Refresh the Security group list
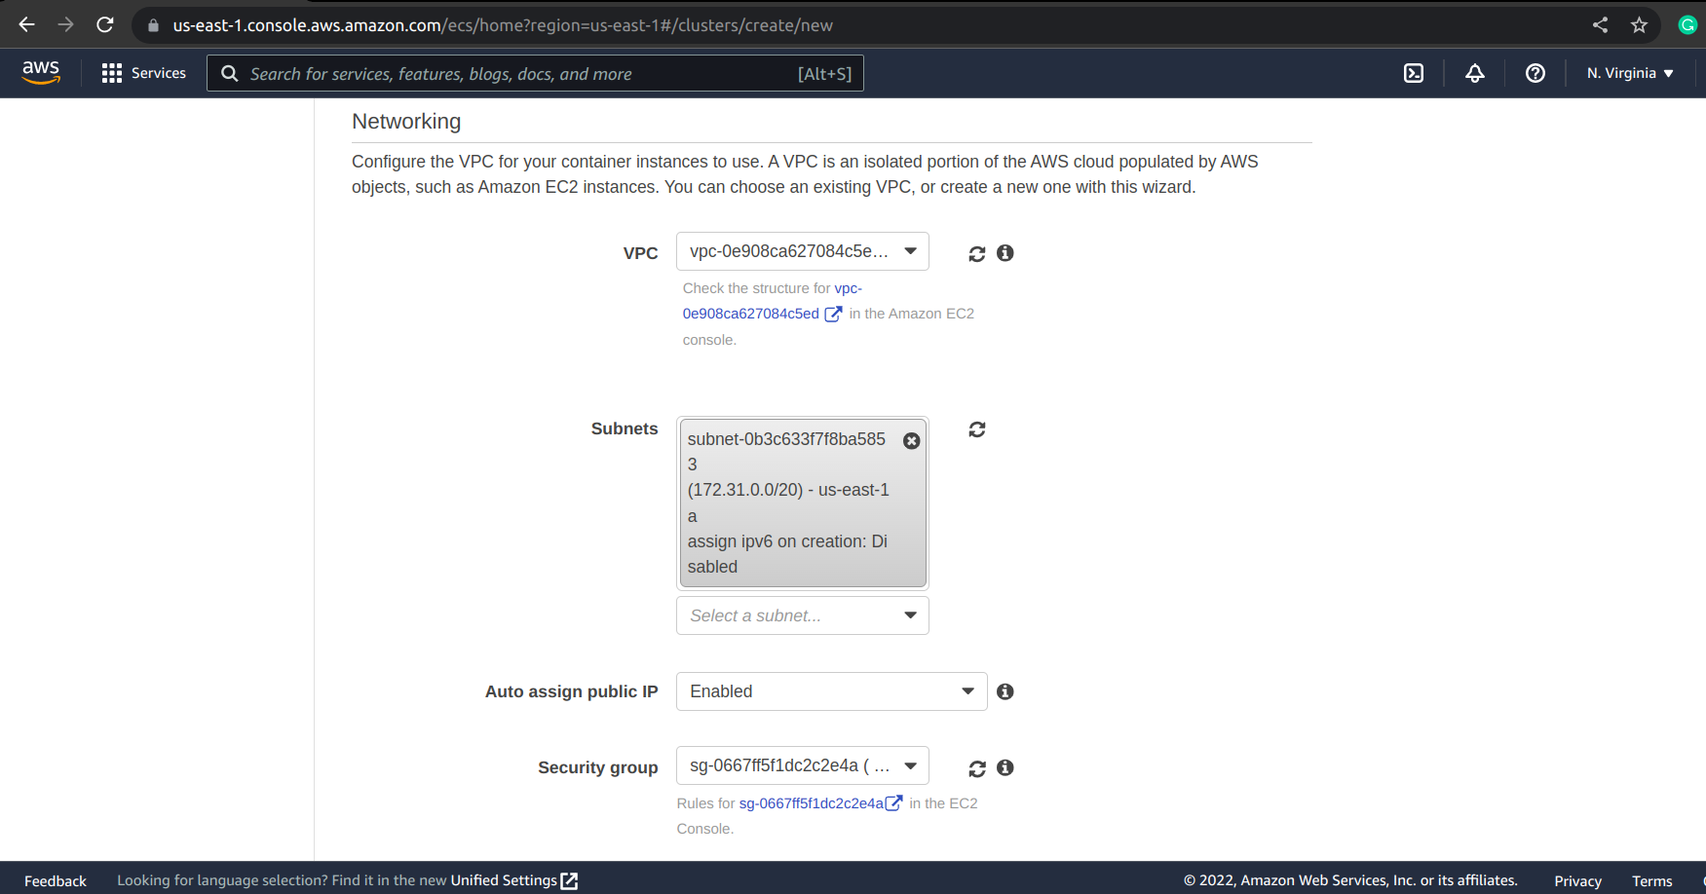Screen dimensions: 1706x894 click(976, 768)
